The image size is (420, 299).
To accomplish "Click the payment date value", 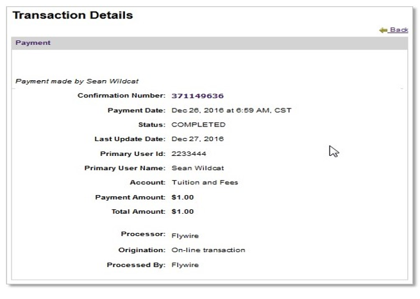I will (x=231, y=110).
